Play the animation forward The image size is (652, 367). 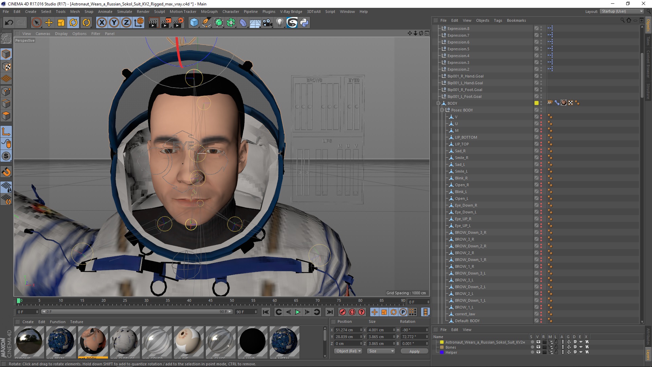coord(297,312)
